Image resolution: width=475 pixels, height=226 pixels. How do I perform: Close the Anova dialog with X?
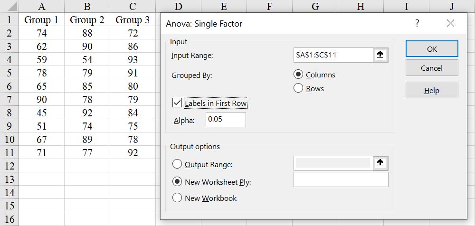[450, 23]
